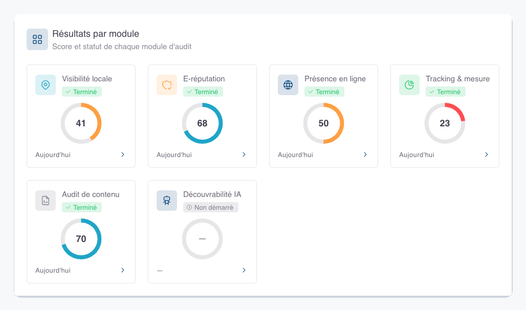The width and height of the screenshot is (526, 310).
Task: Open the Découvrabilité IA module title
Action: pos(212,194)
